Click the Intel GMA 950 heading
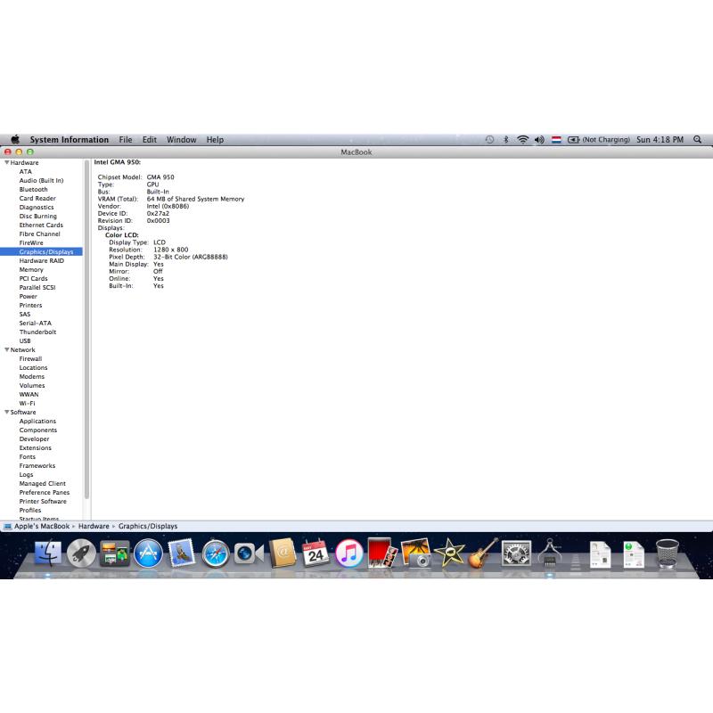This screenshot has height=713, width=713. click(x=118, y=162)
